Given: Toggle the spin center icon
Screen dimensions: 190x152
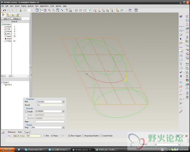Looking at the screenshot, I should tap(41, 10).
